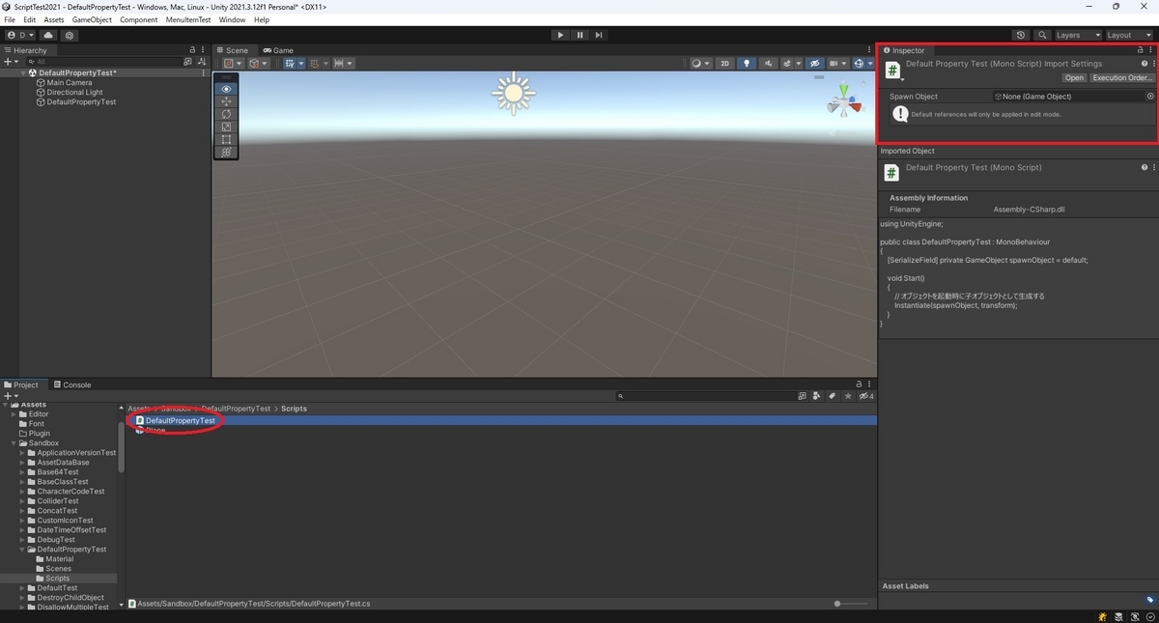Select the Scale tool
Viewport: 1159px width, 623px height.
point(226,127)
